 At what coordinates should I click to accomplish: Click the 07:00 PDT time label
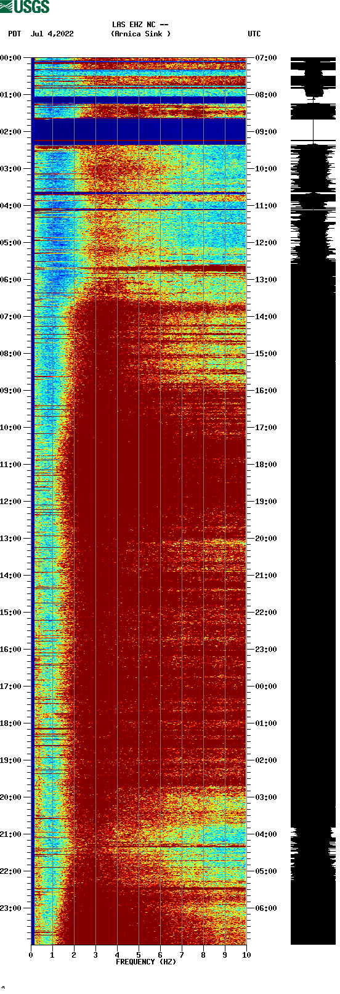click(x=10, y=317)
